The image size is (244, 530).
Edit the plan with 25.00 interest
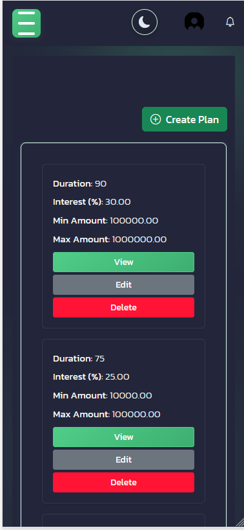tap(123, 459)
